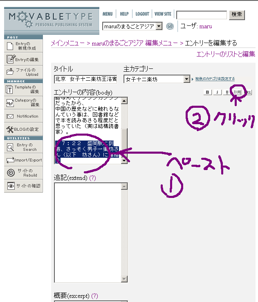This screenshot has width=258, height=302.
Task: Click body textarea scroll up arrow
Action: [x=124, y=101]
